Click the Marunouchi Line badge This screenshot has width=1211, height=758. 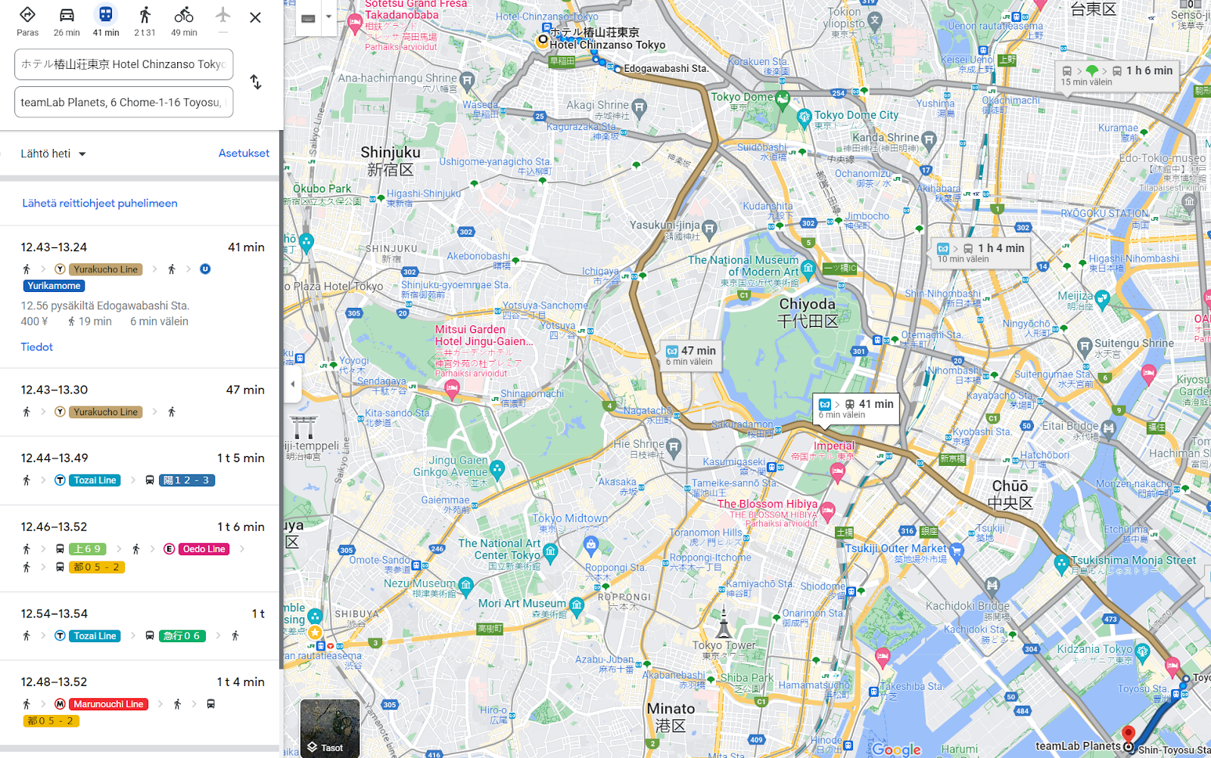(x=108, y=704)
